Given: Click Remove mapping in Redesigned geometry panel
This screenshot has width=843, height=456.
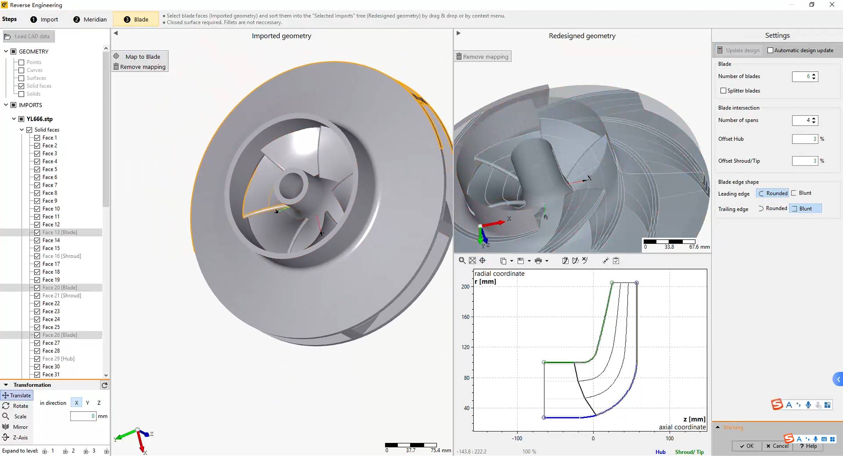Looking at the screenshot, I should pyautogui.click(x=482, y=56).
